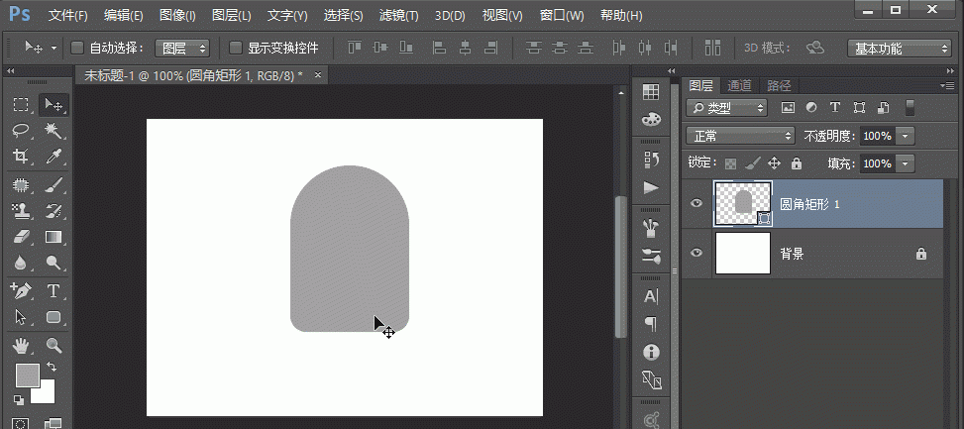Screen dimensions: 964x429
Task: Select the Lasso tool
Action: (x=21, y=131)
